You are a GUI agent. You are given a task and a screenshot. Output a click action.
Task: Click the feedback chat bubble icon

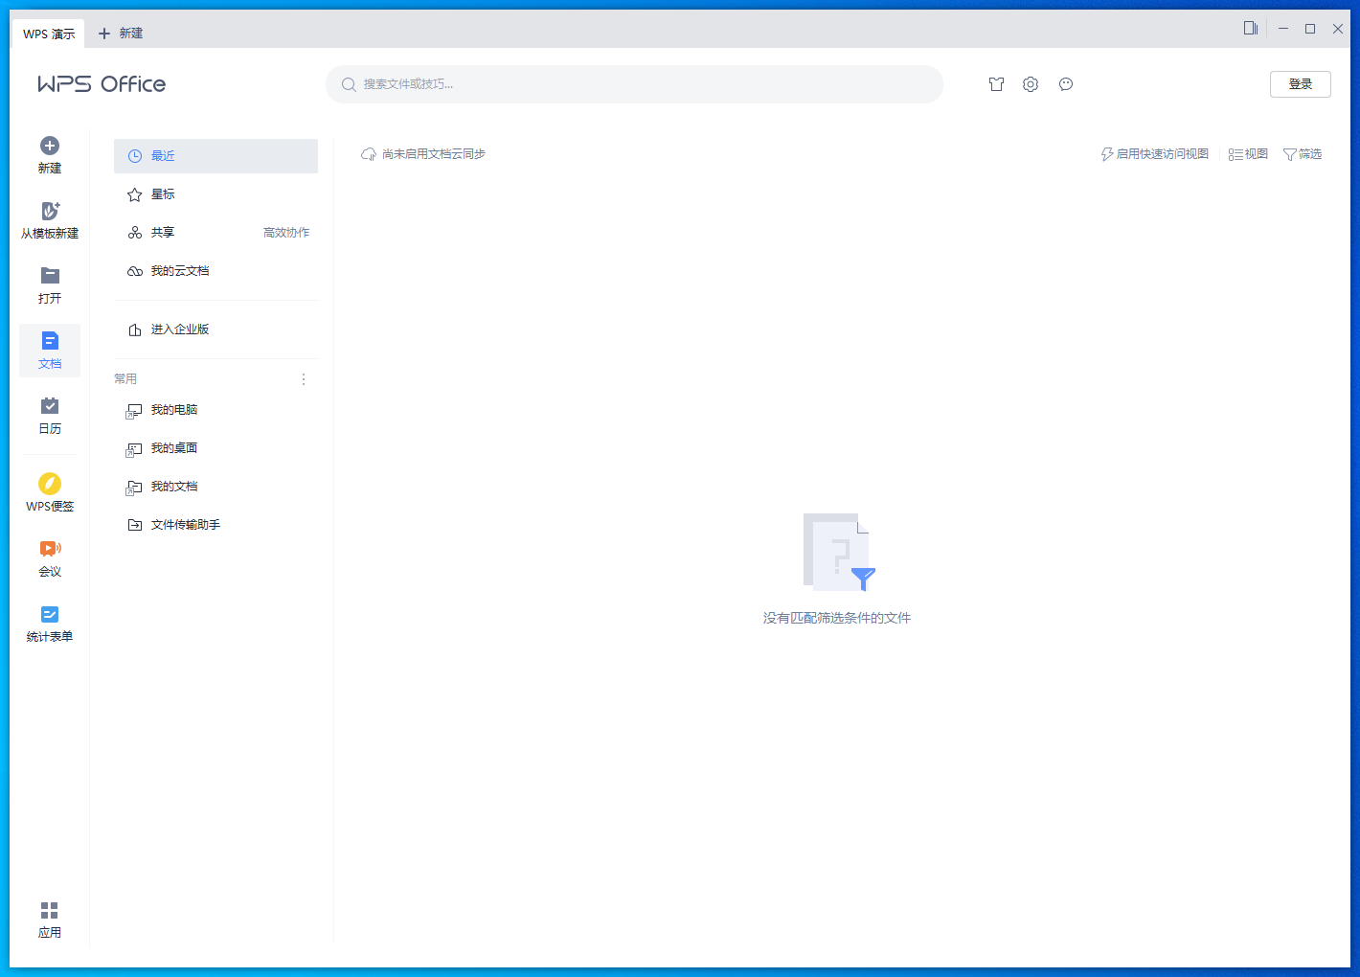[1066, 84]
